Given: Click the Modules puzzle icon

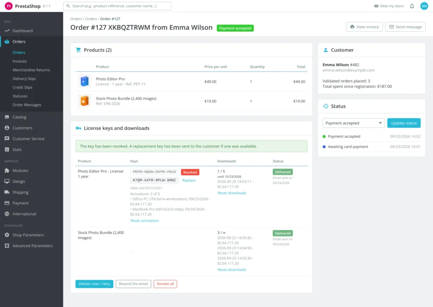Looking at the screenshot, I should pos(7,170).
